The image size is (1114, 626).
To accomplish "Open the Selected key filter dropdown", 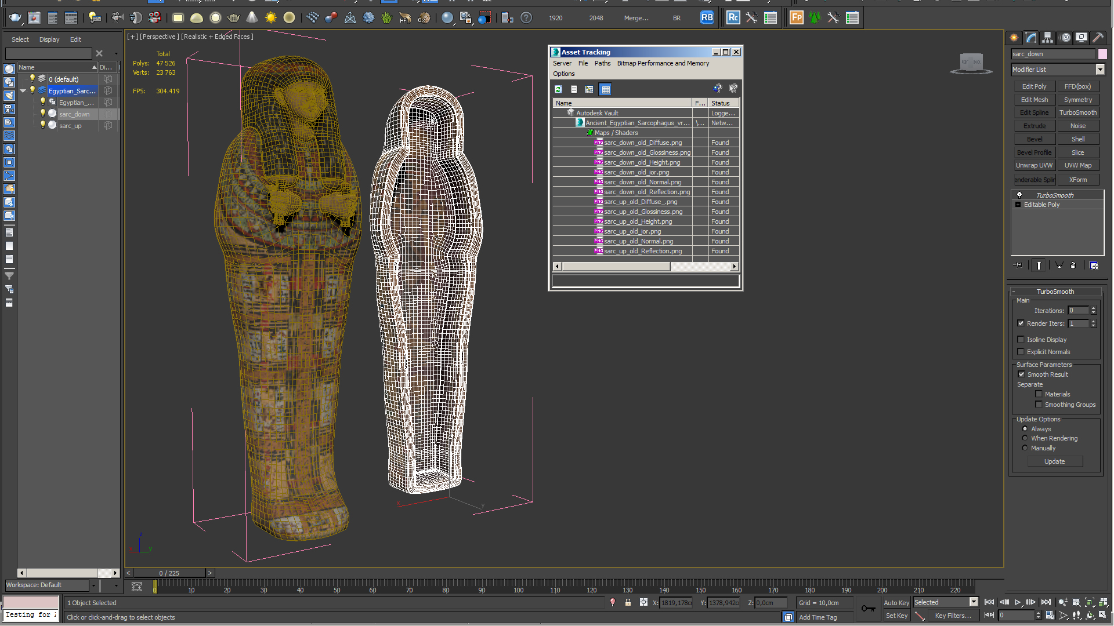I will click(x=974, y=602).
